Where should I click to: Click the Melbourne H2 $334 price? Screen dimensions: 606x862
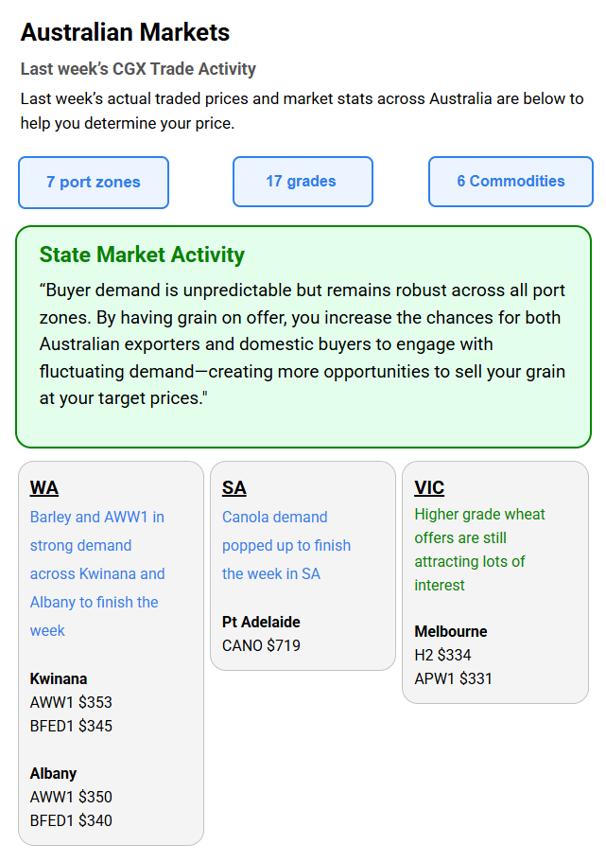[x=442, y=655]
